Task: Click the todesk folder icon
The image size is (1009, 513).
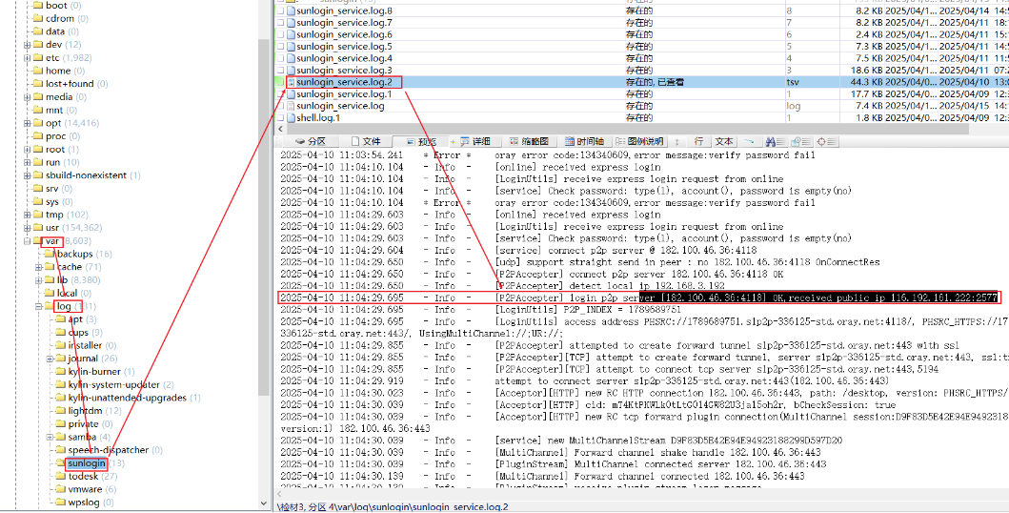Action: click(x=60, y=477)
